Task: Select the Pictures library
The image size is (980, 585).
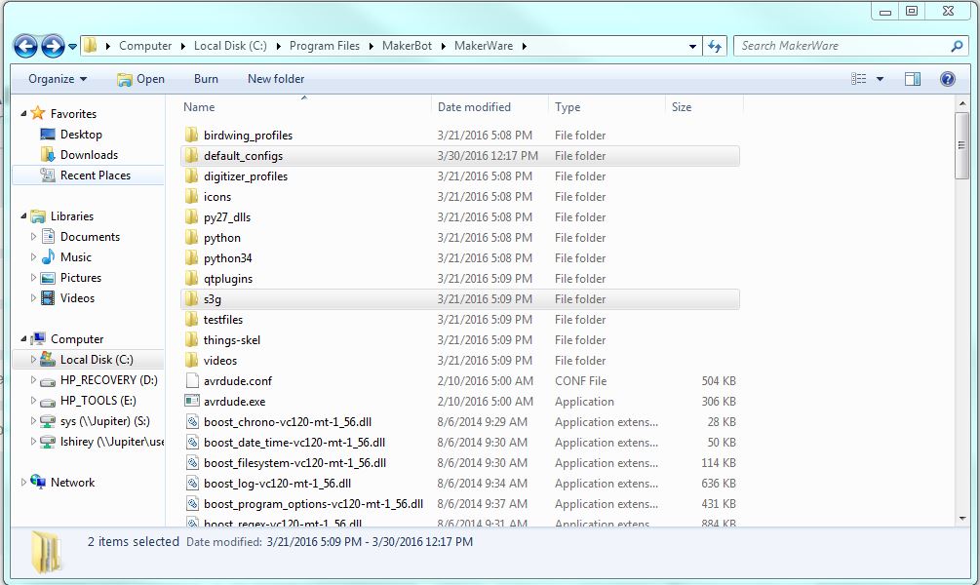Action: [81, 278]
